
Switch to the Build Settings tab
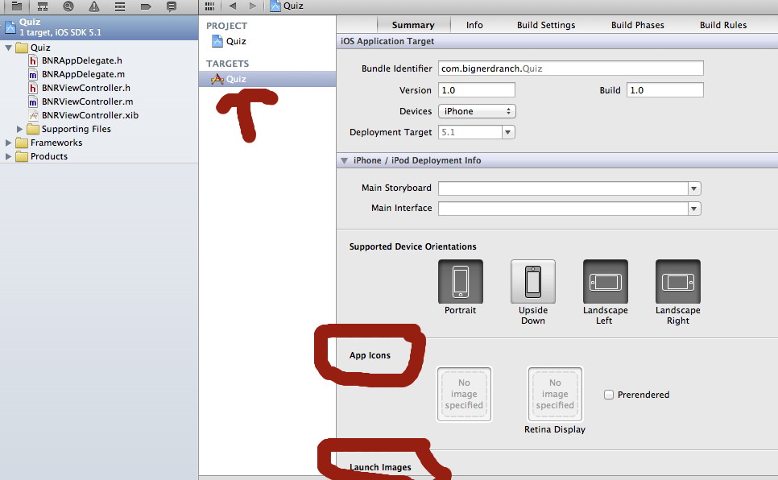(546, 25)
